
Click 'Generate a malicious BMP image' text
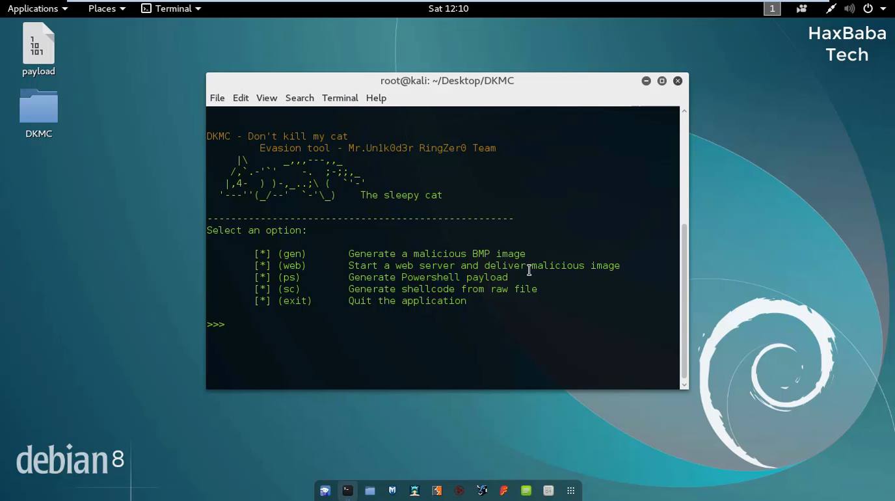tap(437, 254)
